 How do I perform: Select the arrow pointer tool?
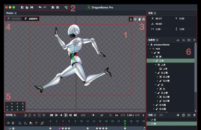(x=131, y=19)
